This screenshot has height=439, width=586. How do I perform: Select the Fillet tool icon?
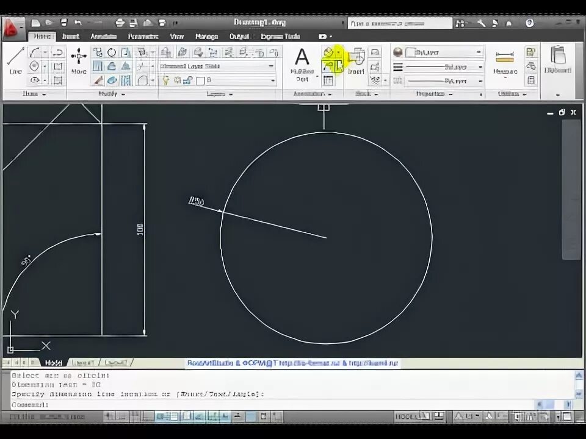point(142,80)
